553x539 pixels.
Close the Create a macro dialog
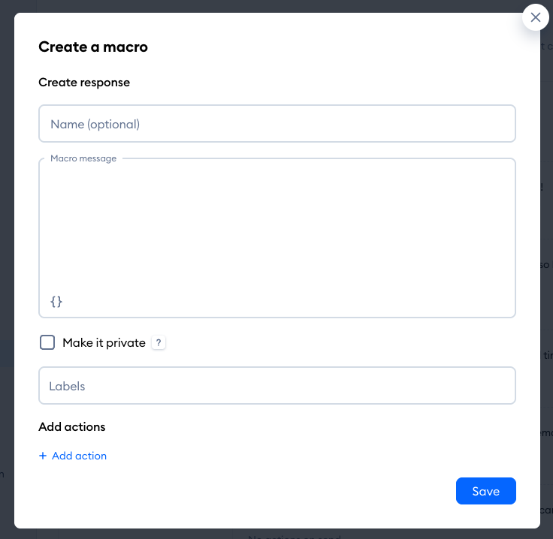click(x=535, y=17)
